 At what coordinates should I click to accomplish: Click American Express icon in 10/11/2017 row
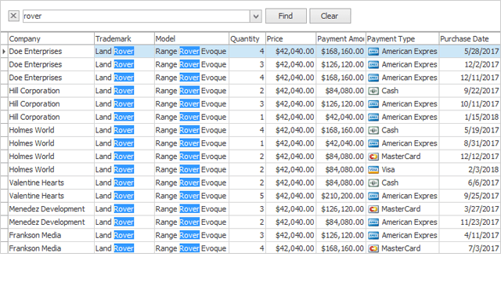(373, 104)
